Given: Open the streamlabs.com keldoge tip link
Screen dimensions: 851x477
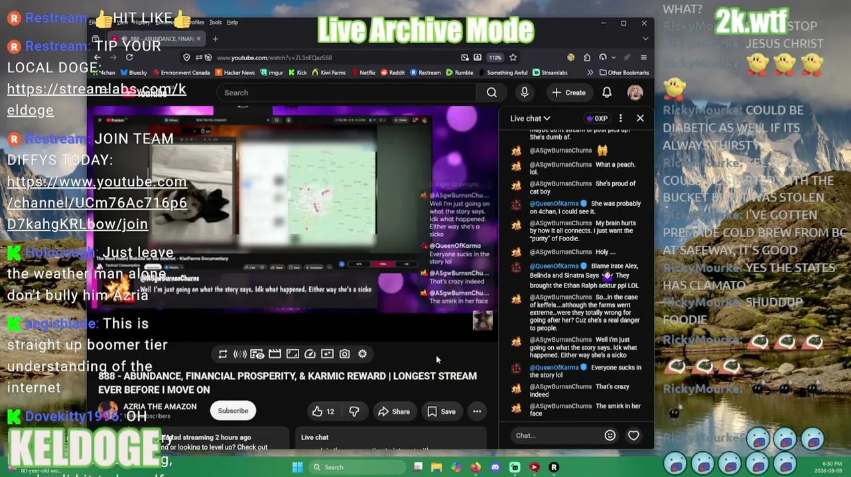Looking at the screenshot, I should pos(97,99).
